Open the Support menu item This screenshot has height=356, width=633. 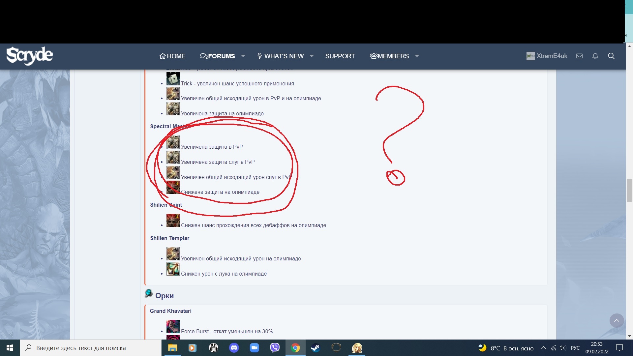tap(340, 56)
